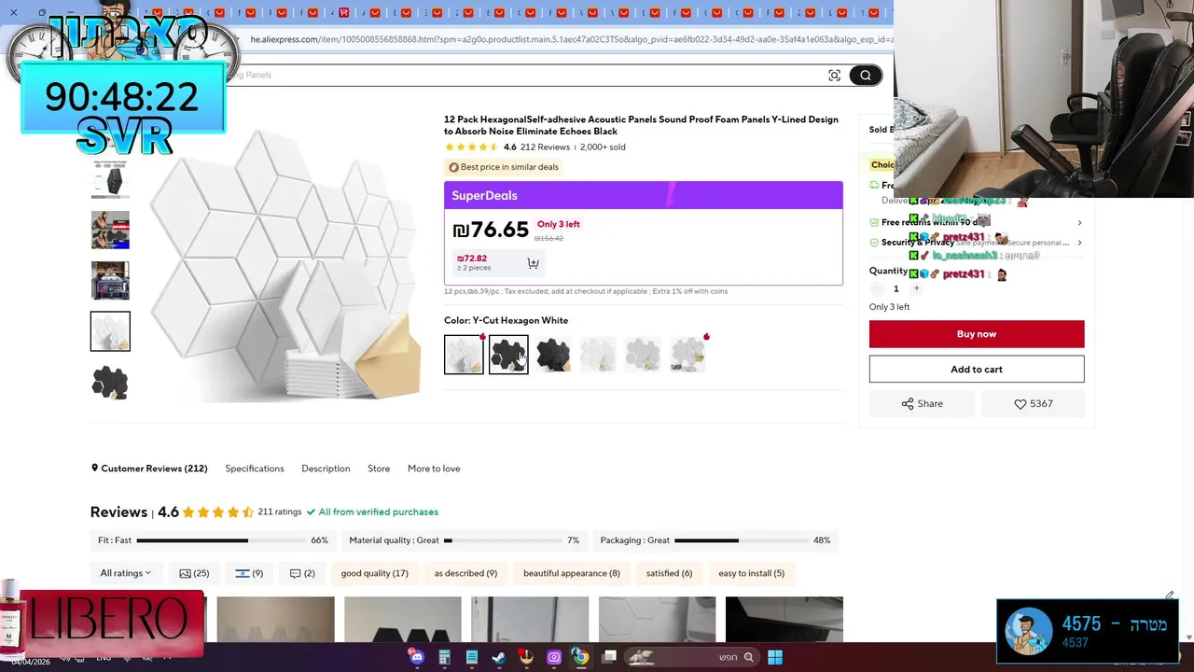Open the Customer Reviews (212) tab
The image size is (1194, 672).
tap(149, 469)
